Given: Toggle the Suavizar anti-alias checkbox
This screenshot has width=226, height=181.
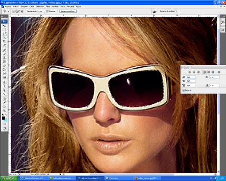Looking at the screenshot, I should click(x=47, y=11).
